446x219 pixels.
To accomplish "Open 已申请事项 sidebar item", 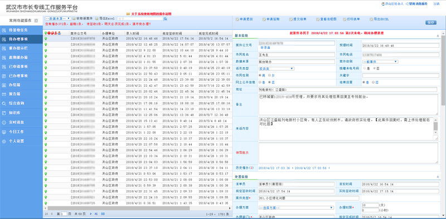I will (x=21, y=67).
